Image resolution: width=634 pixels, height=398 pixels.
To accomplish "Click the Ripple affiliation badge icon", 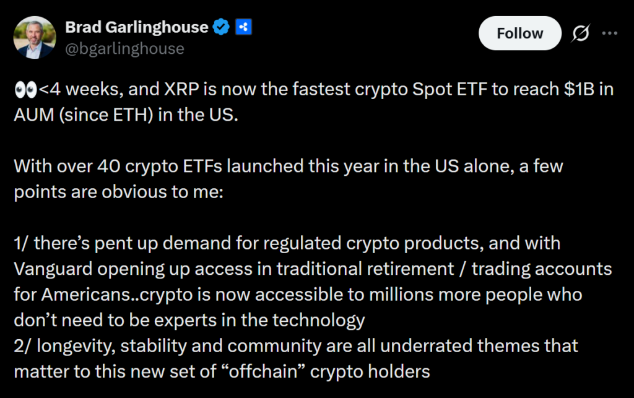I will (243, 27).
